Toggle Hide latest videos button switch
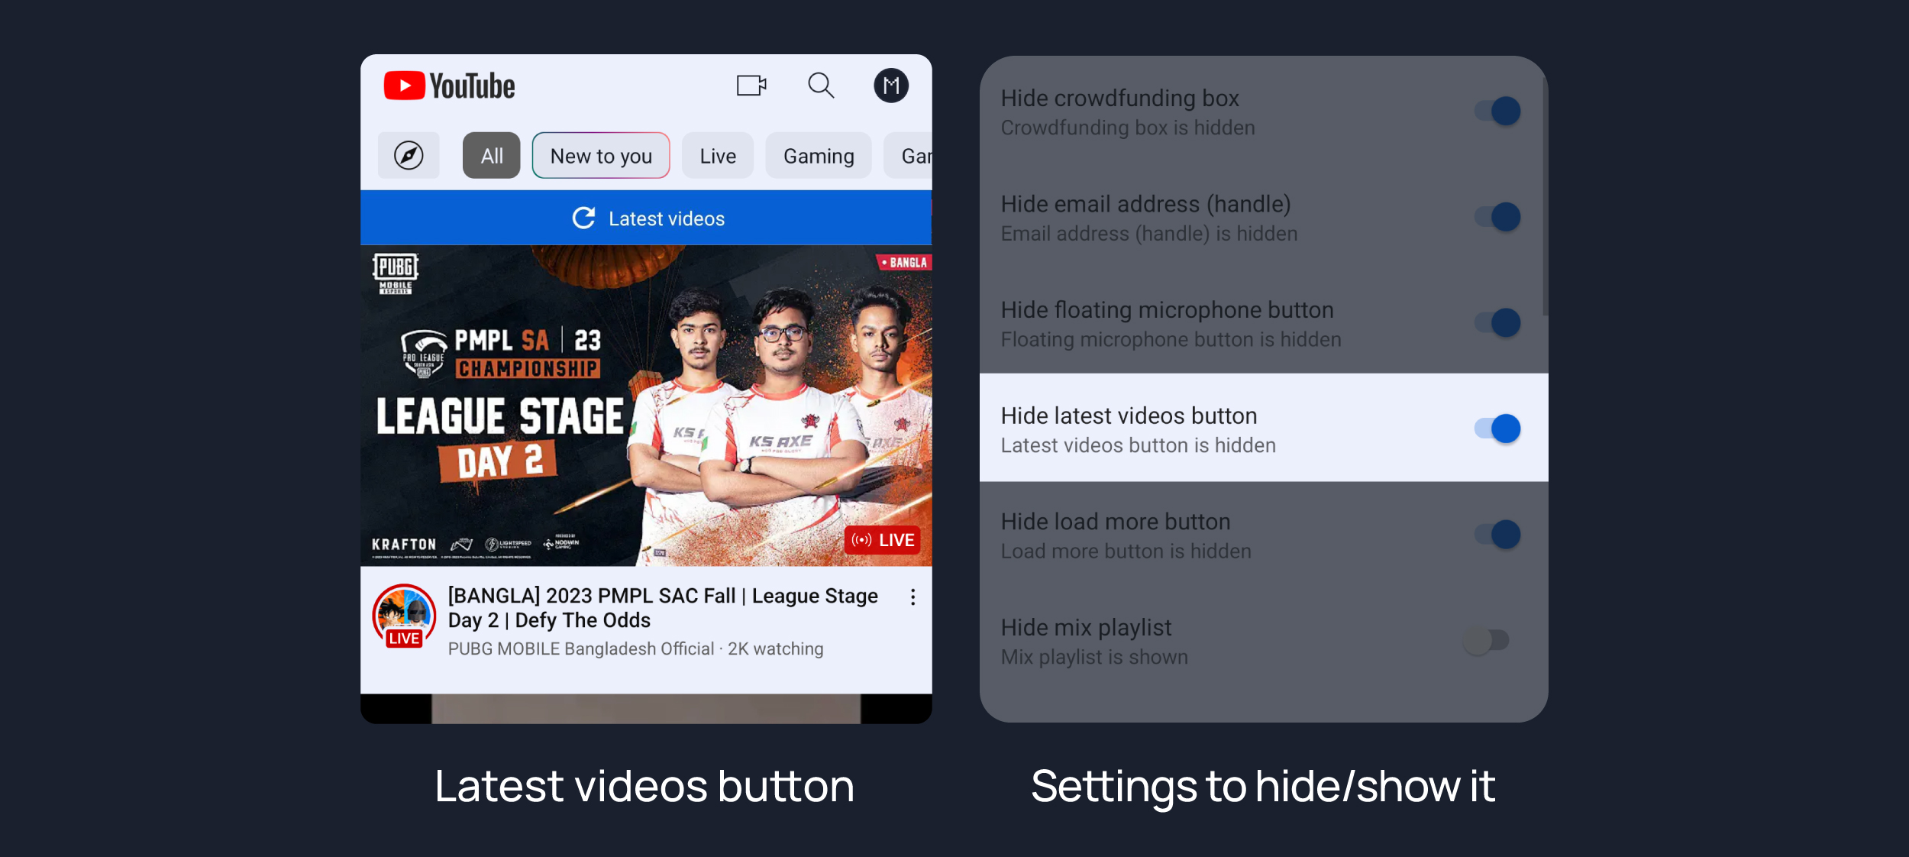This screenshot has height=857, width=1909. pos(1497,428)
